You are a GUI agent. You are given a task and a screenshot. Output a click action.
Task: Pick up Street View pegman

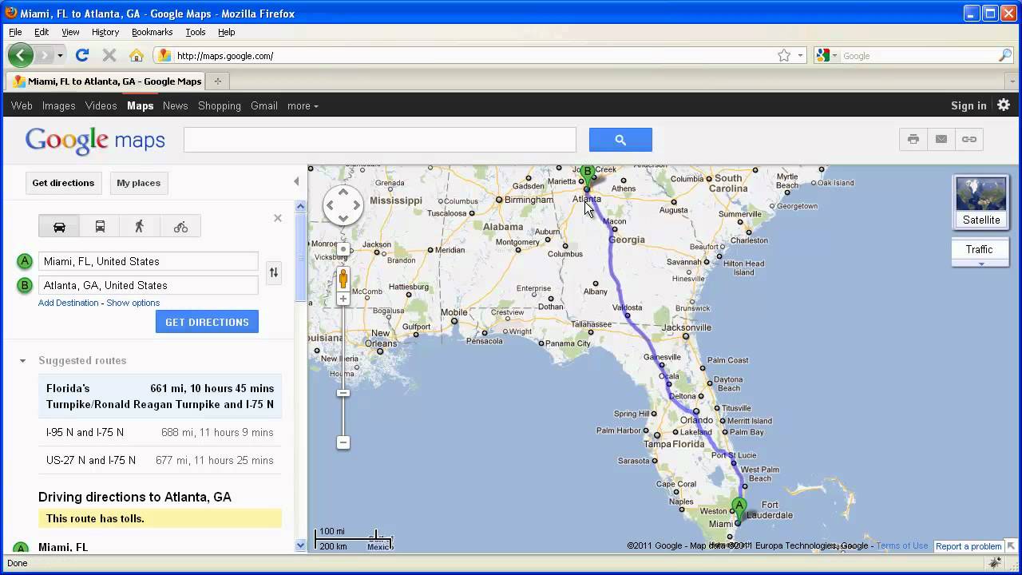coord(343,278)
